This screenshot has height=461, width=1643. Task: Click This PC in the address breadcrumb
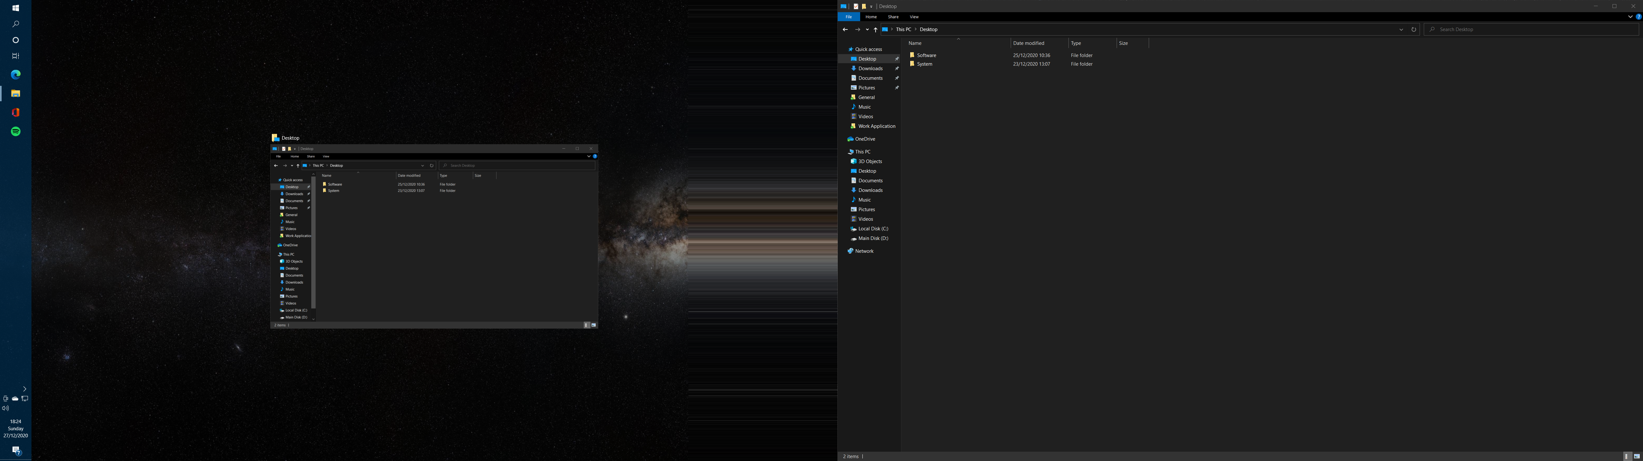click(903, 29)
